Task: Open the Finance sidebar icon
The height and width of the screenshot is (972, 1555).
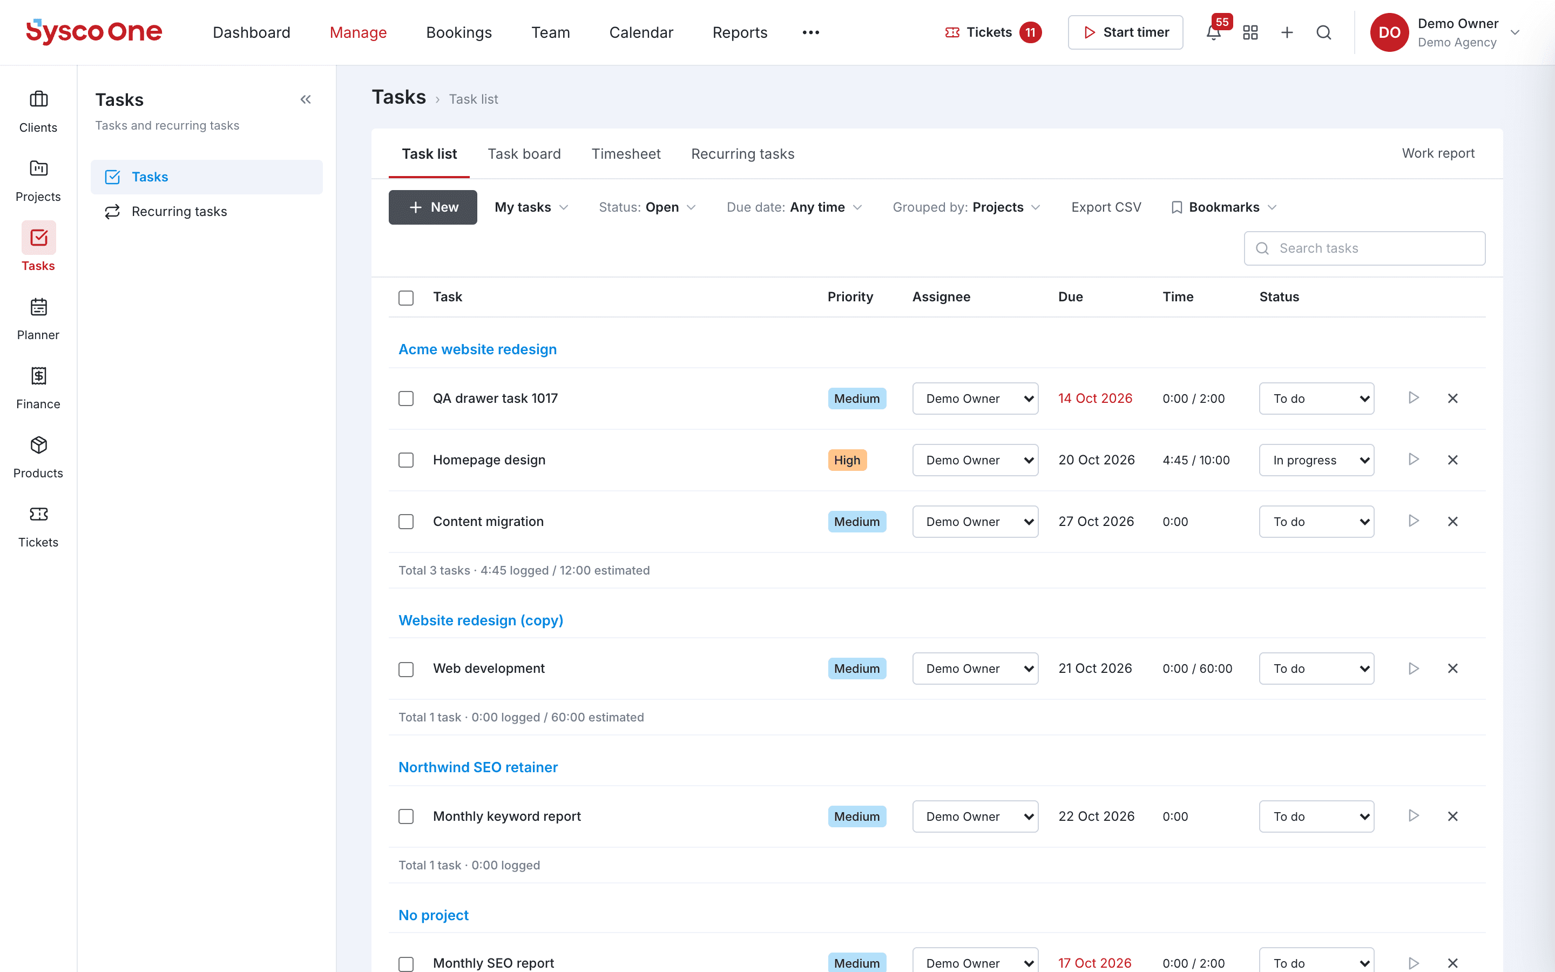Action: 38,388
